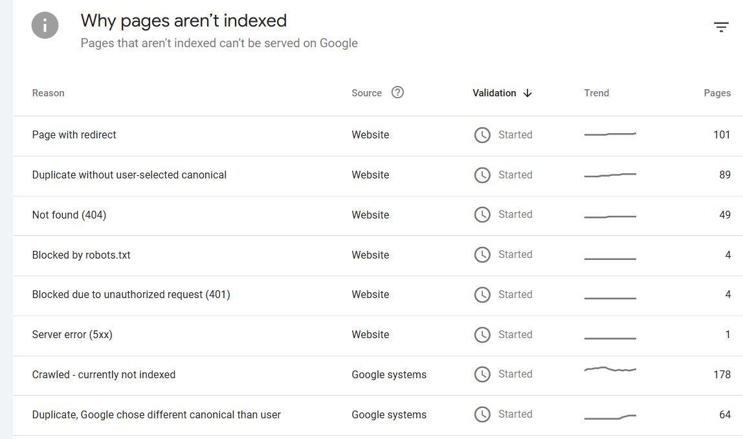Click the Reason column header
743x439 pixels.
49,93
